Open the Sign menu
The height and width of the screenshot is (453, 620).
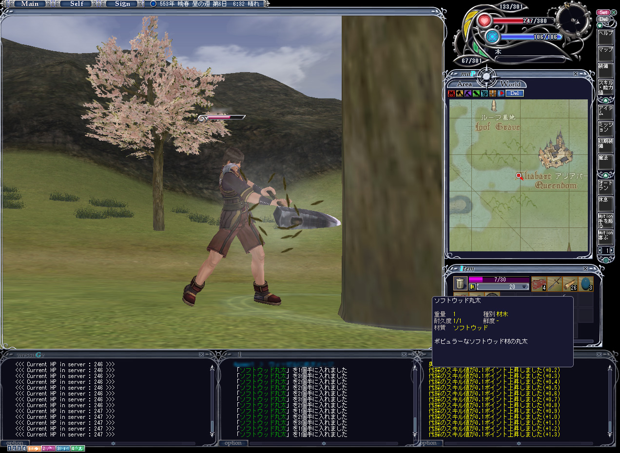[122, 3]
